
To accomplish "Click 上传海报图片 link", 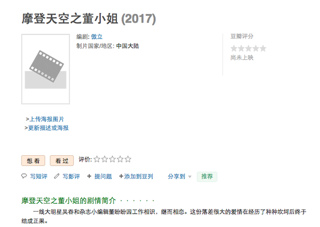I will click(x=47, y=119).
